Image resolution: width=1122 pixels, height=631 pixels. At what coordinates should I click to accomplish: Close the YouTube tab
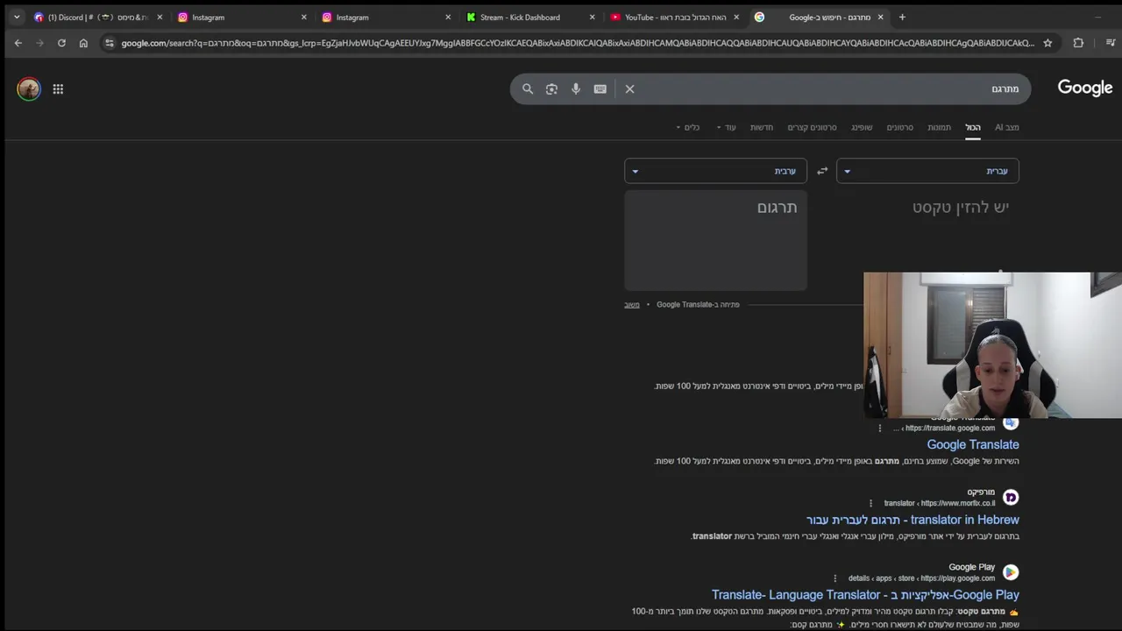736,17
